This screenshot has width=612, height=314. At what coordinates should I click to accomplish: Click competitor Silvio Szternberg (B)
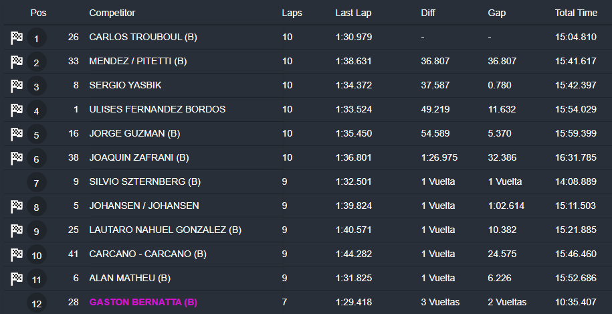pos(145,182)
